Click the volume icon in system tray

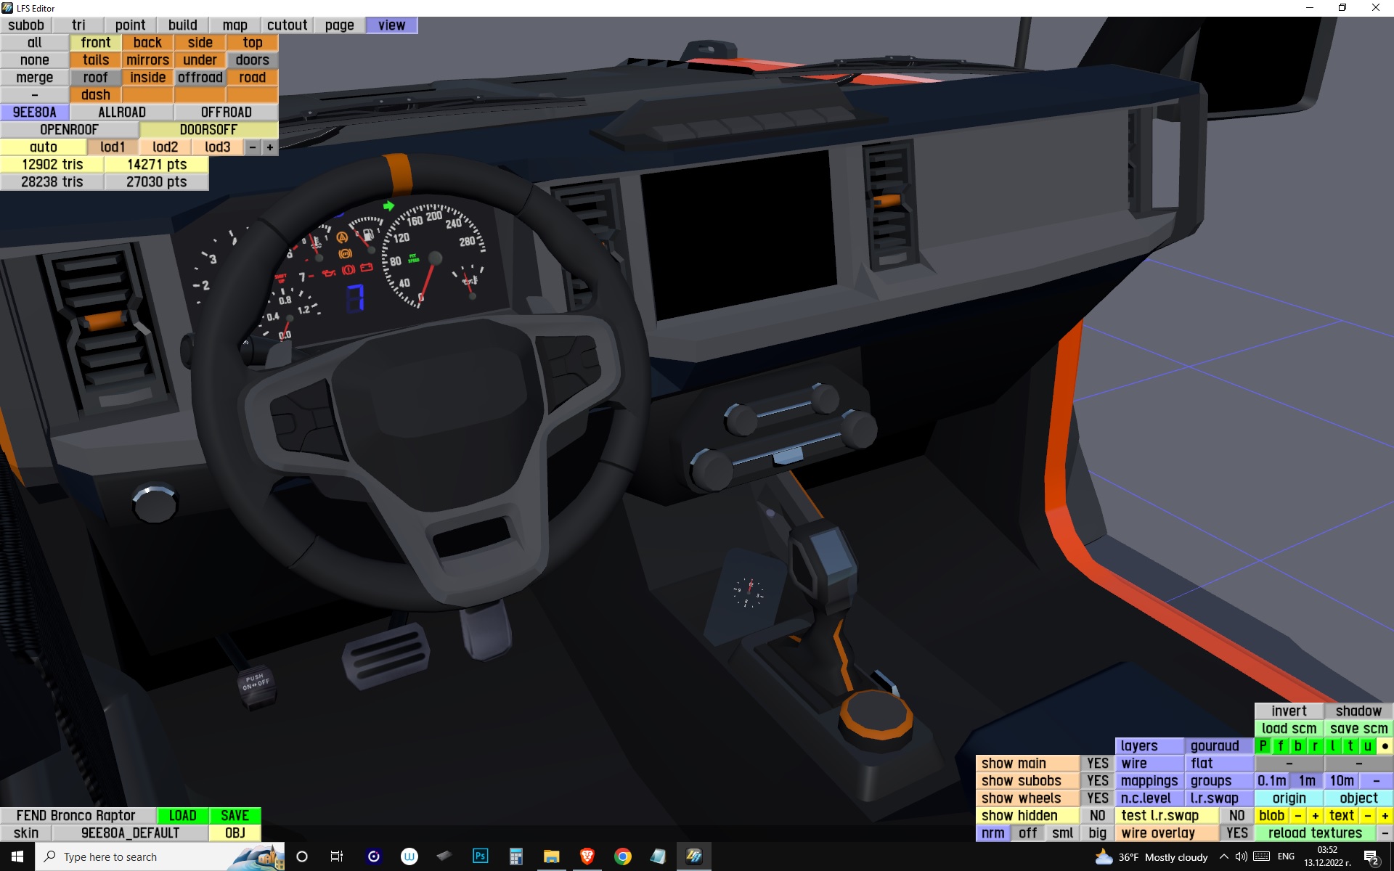(x=1241, y=856)
